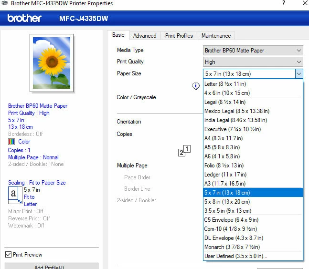309x269 pixels.
Task: Click the MFC-J4335DW model name in header
Action: coord(84,19)
